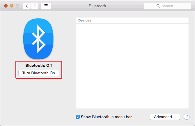Click inside the empty Devices list area

132,66
